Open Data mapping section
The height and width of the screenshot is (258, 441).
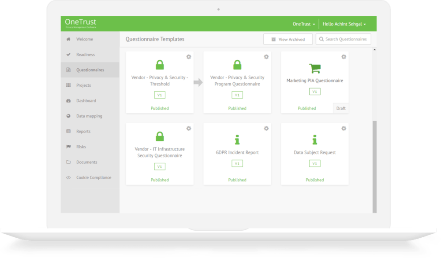tap(90, 116)
